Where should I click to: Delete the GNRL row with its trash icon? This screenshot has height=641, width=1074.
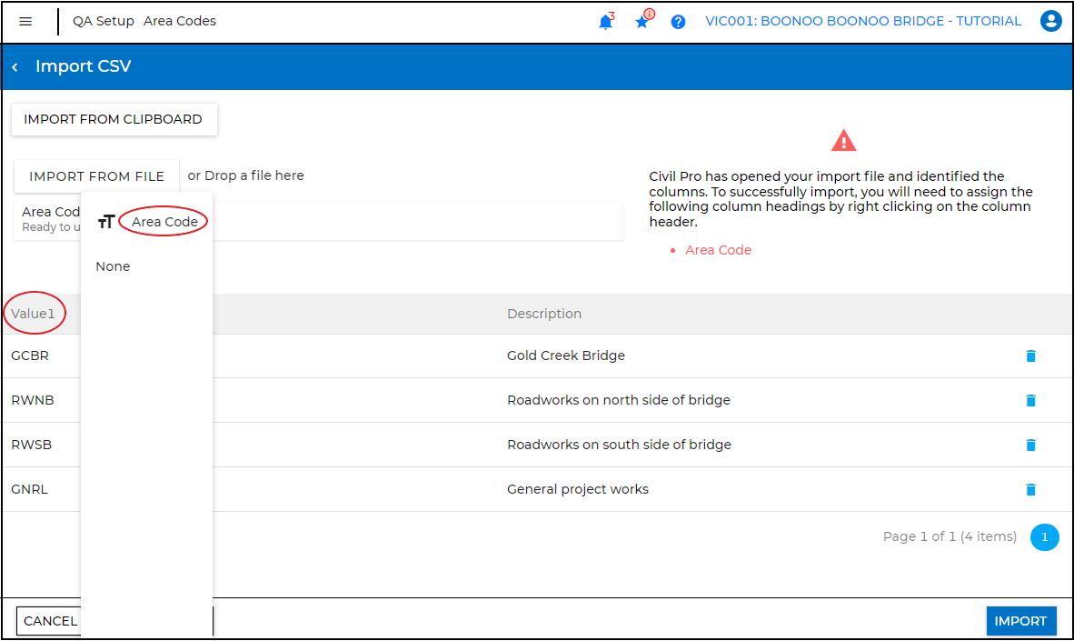pos(1030,489)
